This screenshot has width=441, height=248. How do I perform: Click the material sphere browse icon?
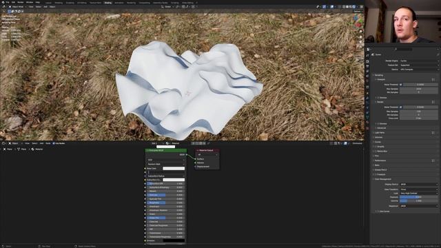coord(167,143)
